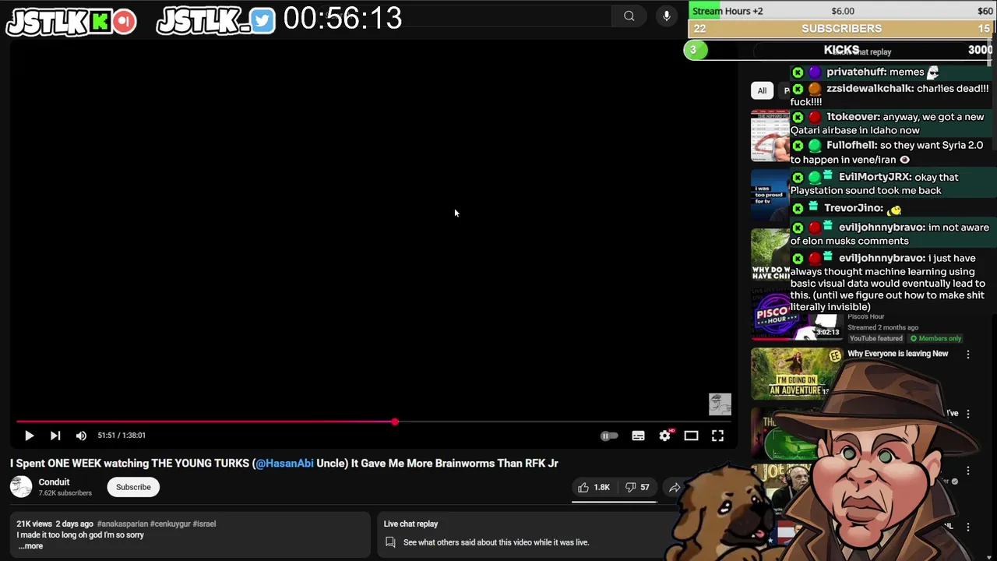
Task: Open the Conduit channel avatar
Action: [21, 487]
